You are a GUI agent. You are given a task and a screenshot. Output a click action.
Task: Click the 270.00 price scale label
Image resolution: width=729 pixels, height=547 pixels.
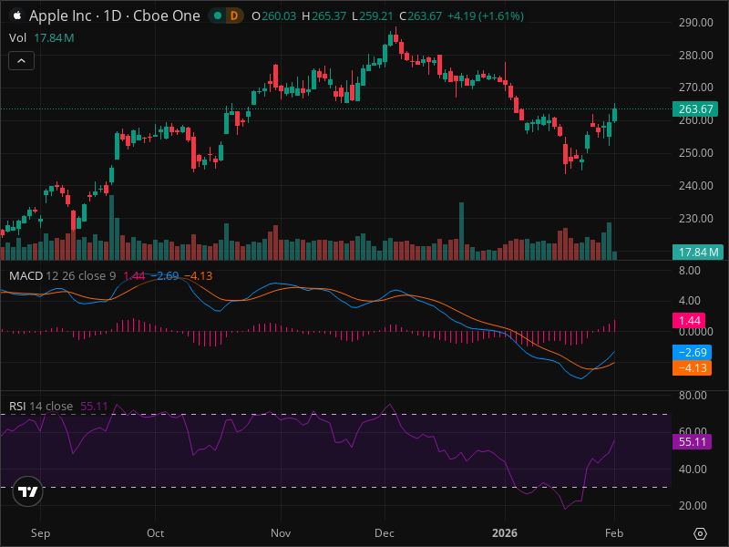[695, 88]
